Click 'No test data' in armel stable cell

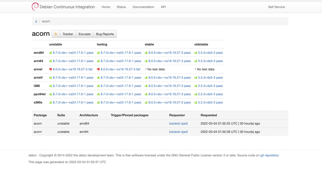[156, 69]
